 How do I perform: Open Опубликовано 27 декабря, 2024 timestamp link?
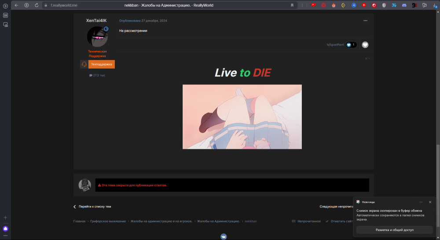[143, 21]
